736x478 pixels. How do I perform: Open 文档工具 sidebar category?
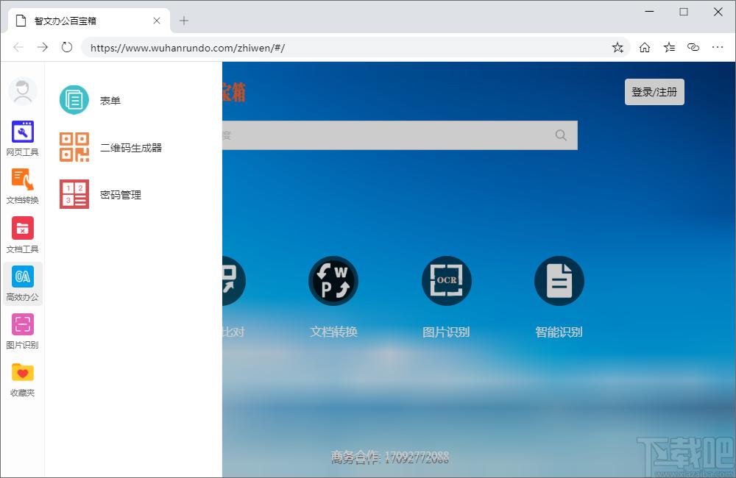23,235
